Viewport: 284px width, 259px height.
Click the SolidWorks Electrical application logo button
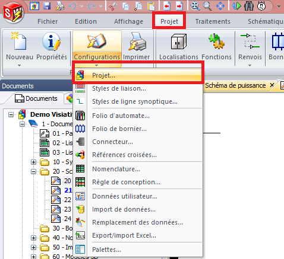(x=14, y=13)
